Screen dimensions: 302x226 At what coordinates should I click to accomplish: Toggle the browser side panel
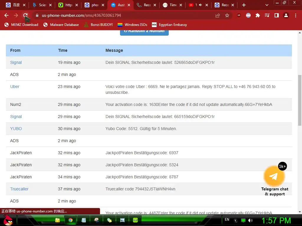coord(277,15)
